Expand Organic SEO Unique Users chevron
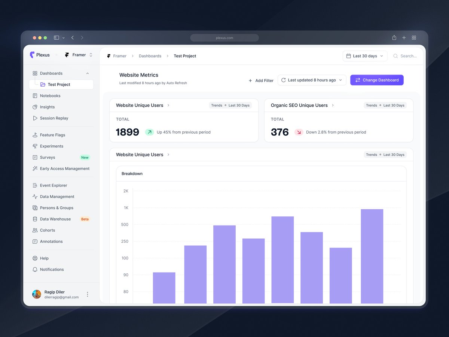Viewport: 449px width, 337px height. (333, 106)
